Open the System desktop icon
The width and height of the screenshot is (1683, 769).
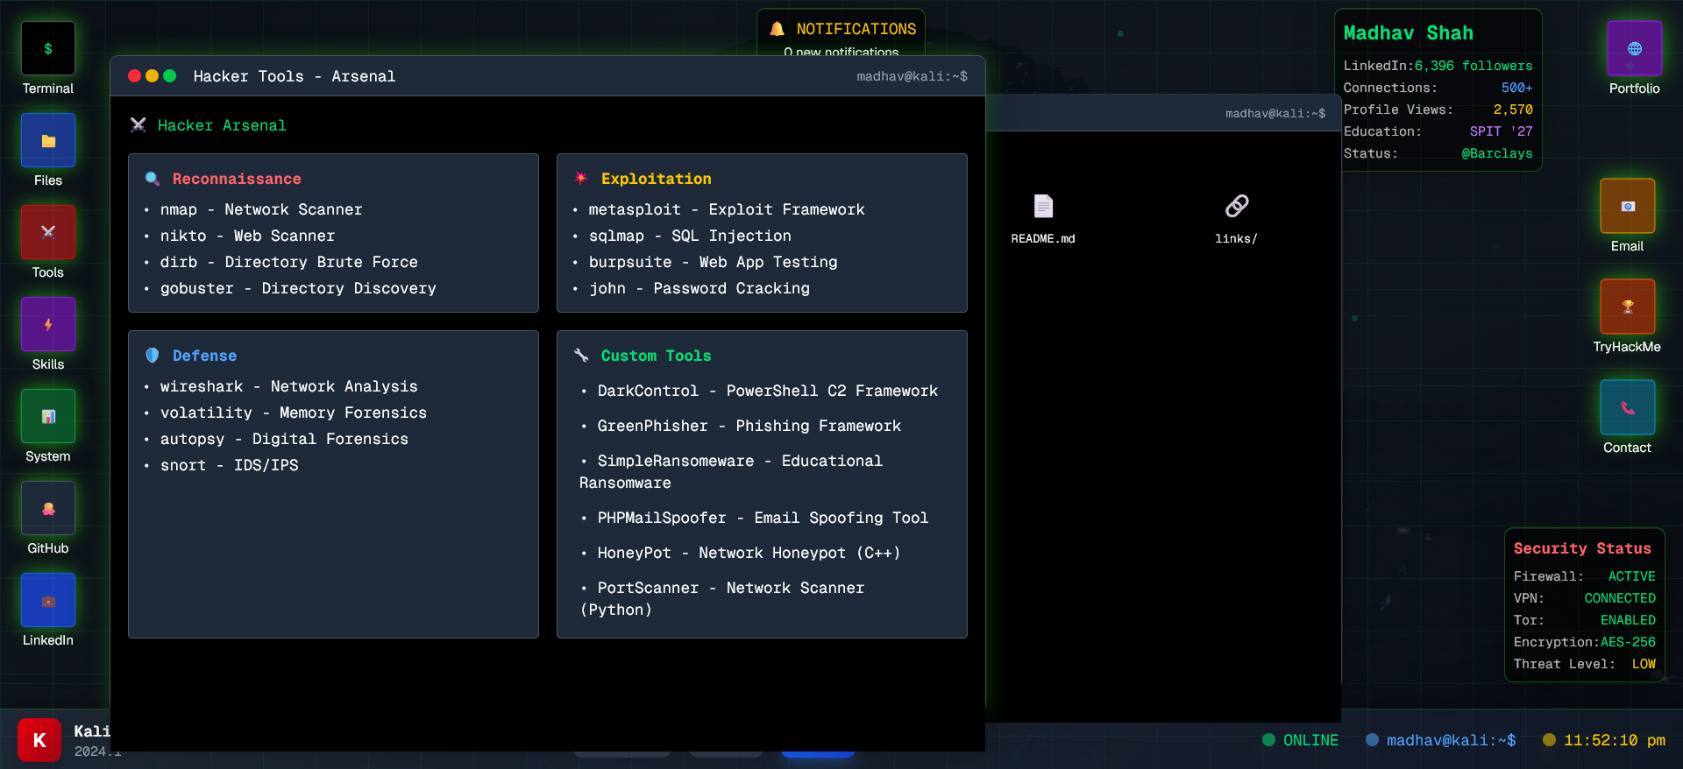pos(48,416)
